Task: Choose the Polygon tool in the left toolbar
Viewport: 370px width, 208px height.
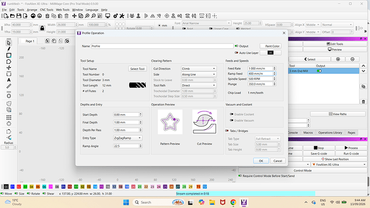Action: coord(9,62)
